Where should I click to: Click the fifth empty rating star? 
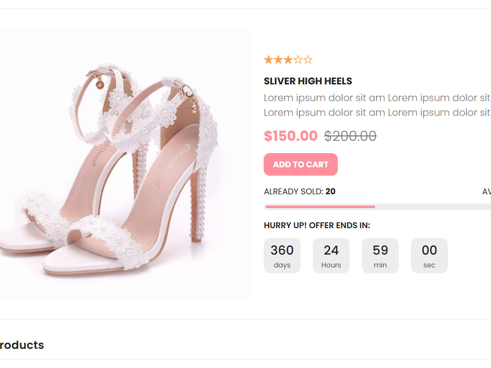(x=308, y=59)
